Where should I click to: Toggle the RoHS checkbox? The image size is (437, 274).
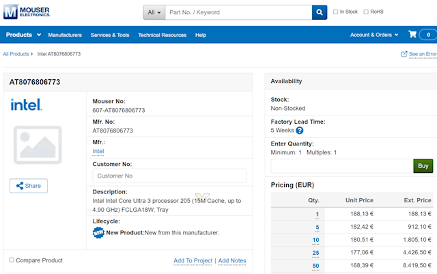(x=366, y=12)
